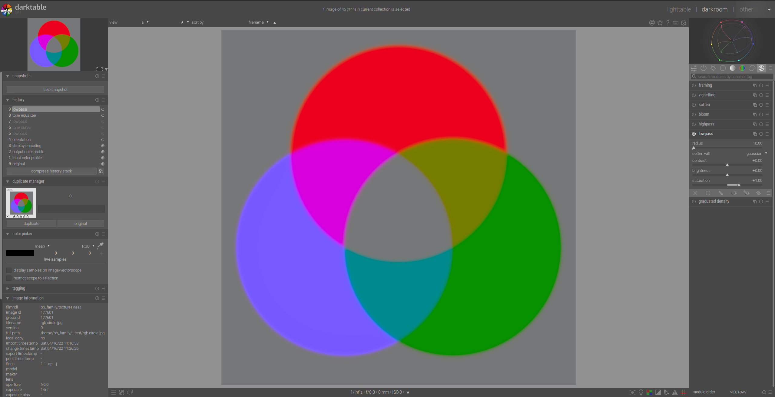Click the guides grid overlay icon
The height and width of the screenshot is (397, 775).
(683, 392)
